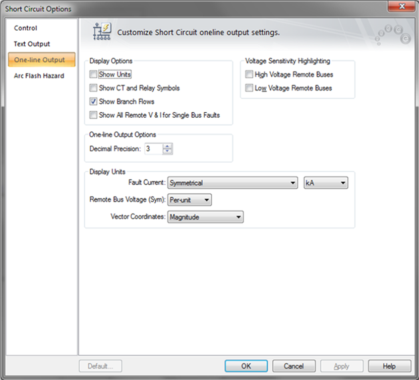Click the Cancel button
Screen dimensions: 419x380
(293, 366)
